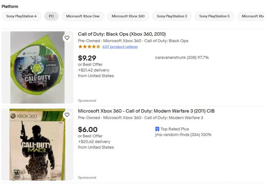Viewport: 279px width, 185px height.
Task: Click the $9.29 price of Black Ops
Action: [87, 58]
